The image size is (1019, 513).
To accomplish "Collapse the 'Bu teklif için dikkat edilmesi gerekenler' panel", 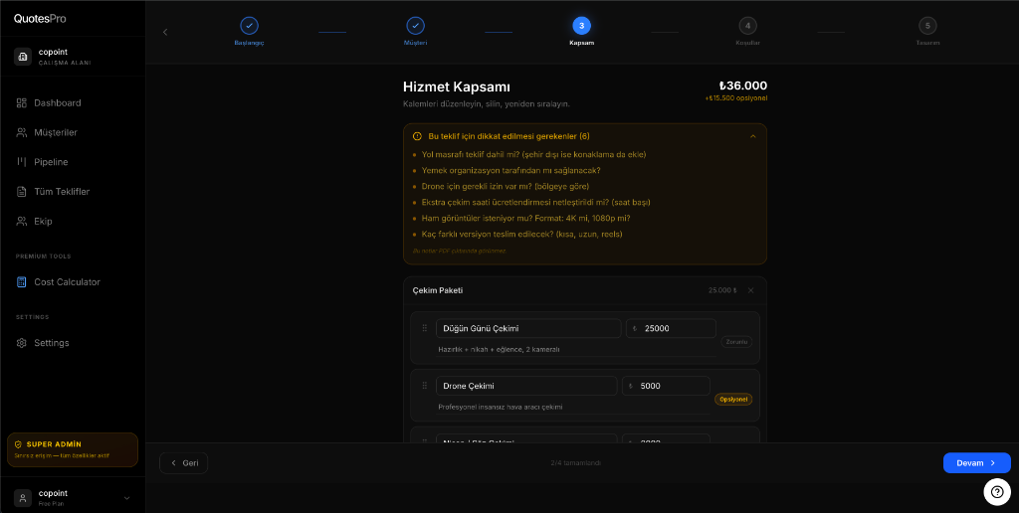I will (x=752, y=136).
